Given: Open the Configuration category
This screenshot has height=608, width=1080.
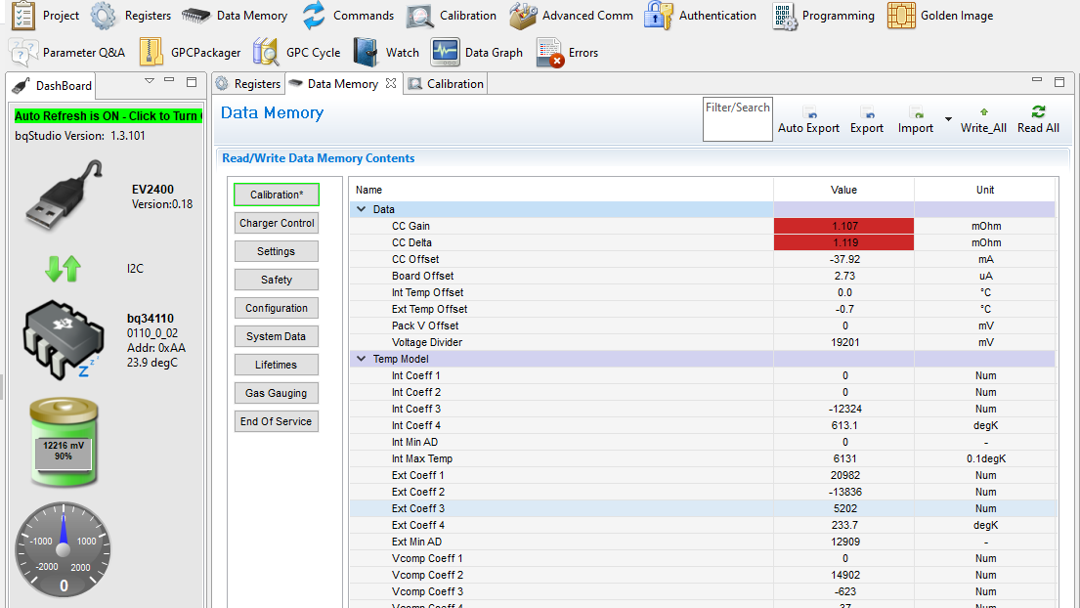Looking at the screenshot, I should click(277, 308).
